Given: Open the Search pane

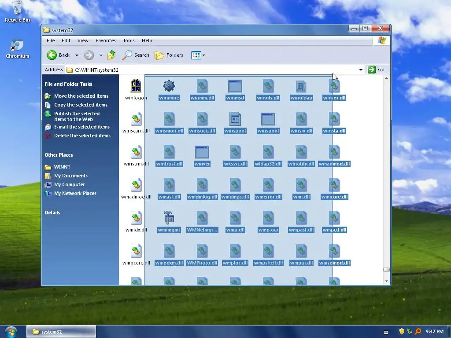Looking at the screenshot, I should [136, 55].
